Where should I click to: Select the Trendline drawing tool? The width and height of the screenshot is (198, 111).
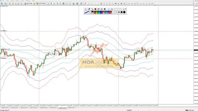click(98, 3)
